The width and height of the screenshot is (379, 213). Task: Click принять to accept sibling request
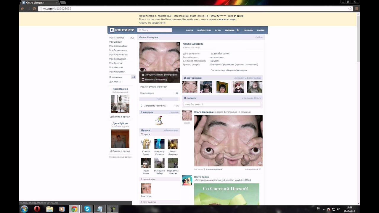[x=240, y=64]
